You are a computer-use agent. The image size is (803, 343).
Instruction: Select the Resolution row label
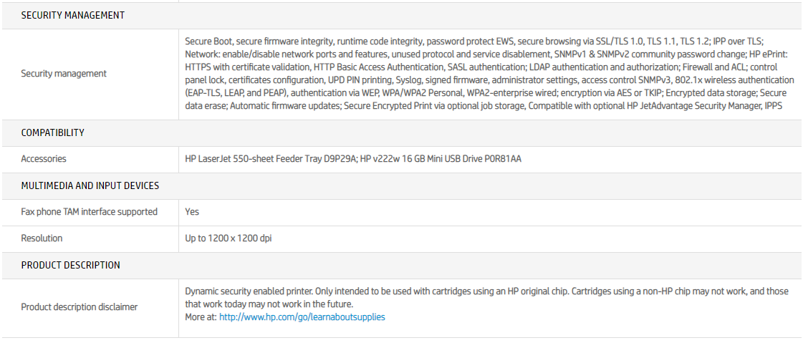(42, 238)
